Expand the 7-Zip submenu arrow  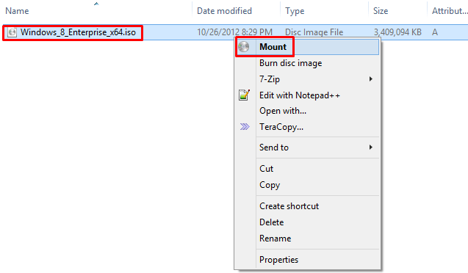pyautogui.click(x=371, y=79)
